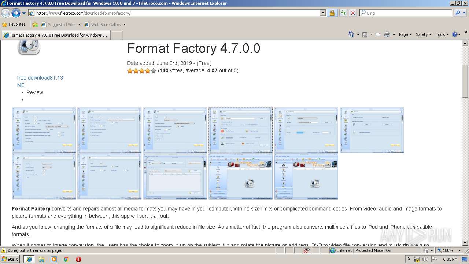This screenshot has height=264, width=469.
Task: Click the 6:33 PM taskbar clock
Action: (x=450, y=259)
